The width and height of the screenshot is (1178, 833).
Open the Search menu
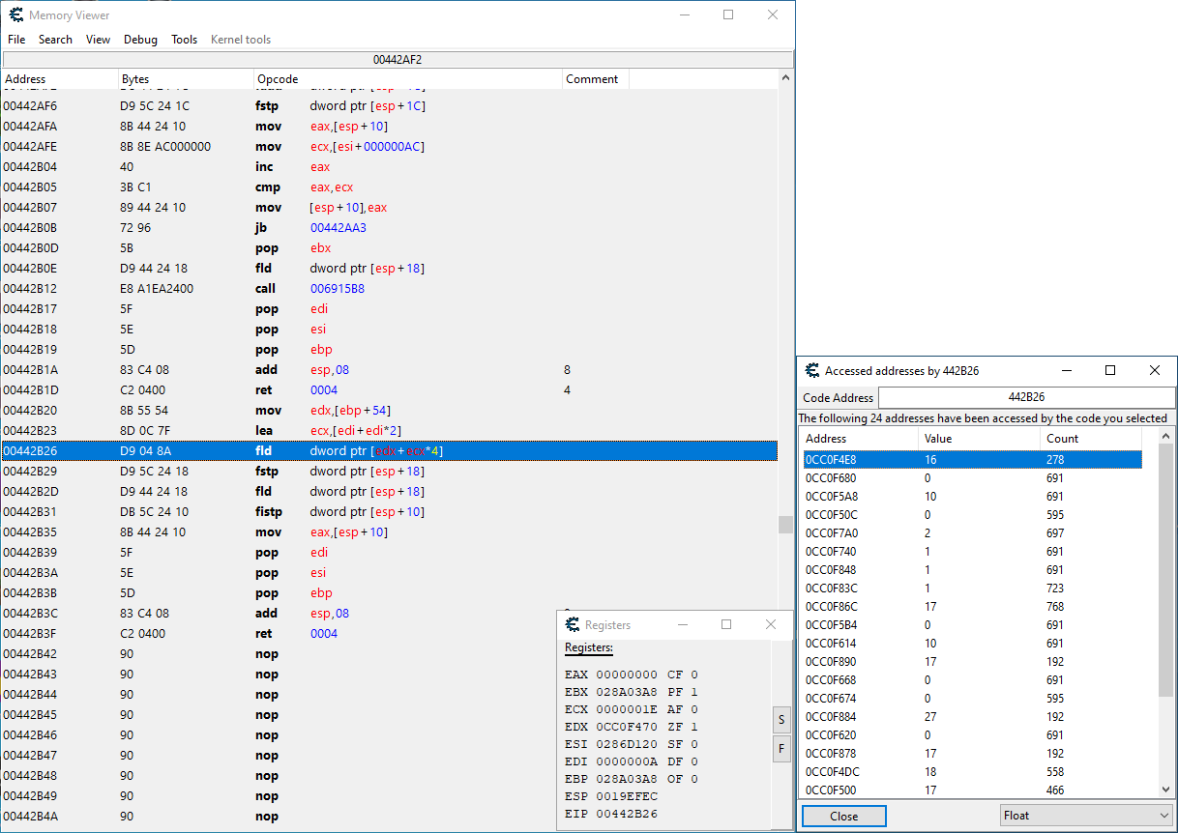[55, 40]
